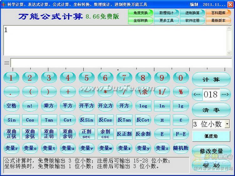Click the n! factorial button
Viewport: 235px width, 176px height.
[x=30, y=106]
